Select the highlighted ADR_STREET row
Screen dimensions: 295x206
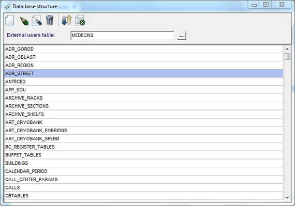point(143,73)
